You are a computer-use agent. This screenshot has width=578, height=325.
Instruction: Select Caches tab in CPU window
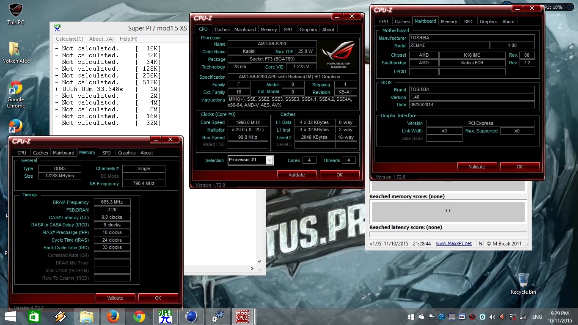tap(222, 30)
